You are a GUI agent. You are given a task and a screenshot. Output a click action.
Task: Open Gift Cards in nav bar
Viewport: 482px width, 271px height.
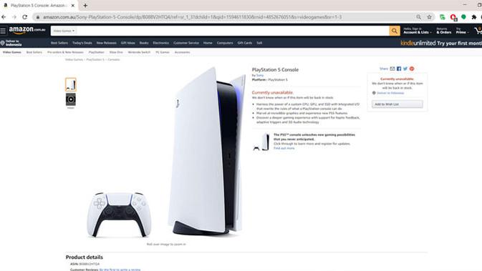coord(245,43)
